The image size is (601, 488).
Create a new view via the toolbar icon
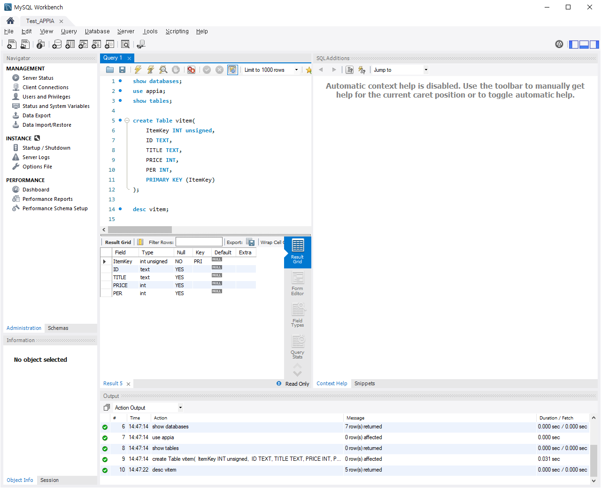pyautogui.click(x=83, y=44)
